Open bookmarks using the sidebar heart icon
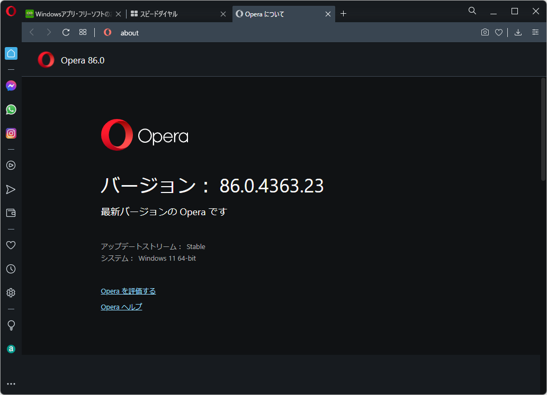The image size is (547, 395). pyautogui.click(x=11, y=245)
